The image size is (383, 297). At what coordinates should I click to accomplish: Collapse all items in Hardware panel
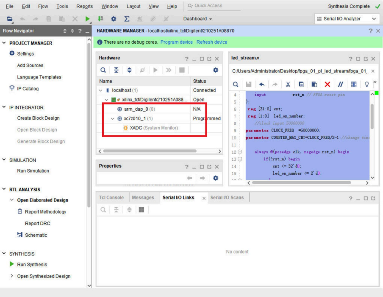116,70
